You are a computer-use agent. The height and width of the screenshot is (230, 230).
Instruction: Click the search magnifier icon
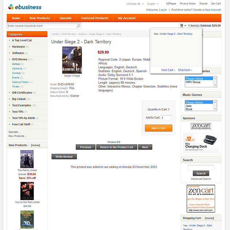[x=78, y=26]
